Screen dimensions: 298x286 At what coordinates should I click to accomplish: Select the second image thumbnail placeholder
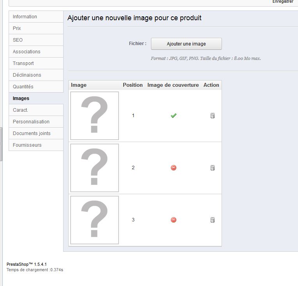pos(94,168)
